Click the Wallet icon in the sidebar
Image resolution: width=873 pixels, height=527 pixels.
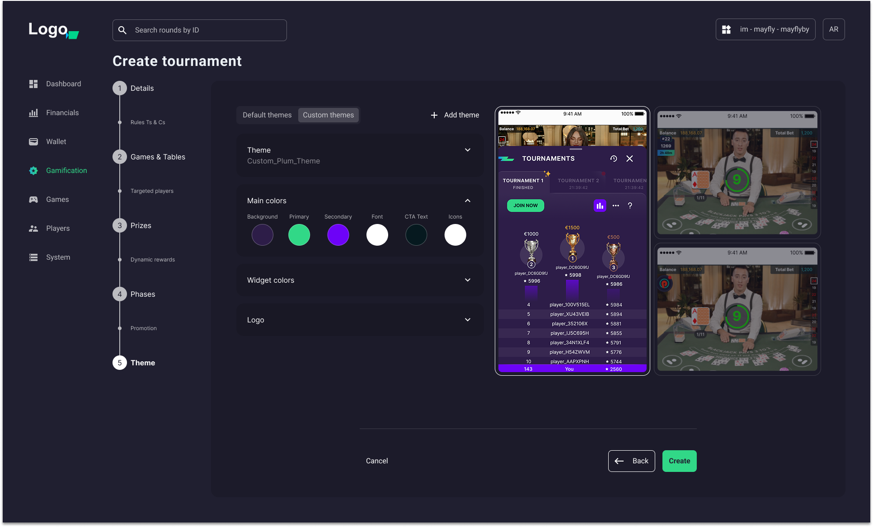coord(33,141)
